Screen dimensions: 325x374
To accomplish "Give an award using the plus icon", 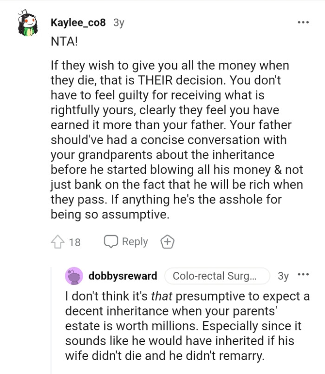I will (x=167, y=242).
